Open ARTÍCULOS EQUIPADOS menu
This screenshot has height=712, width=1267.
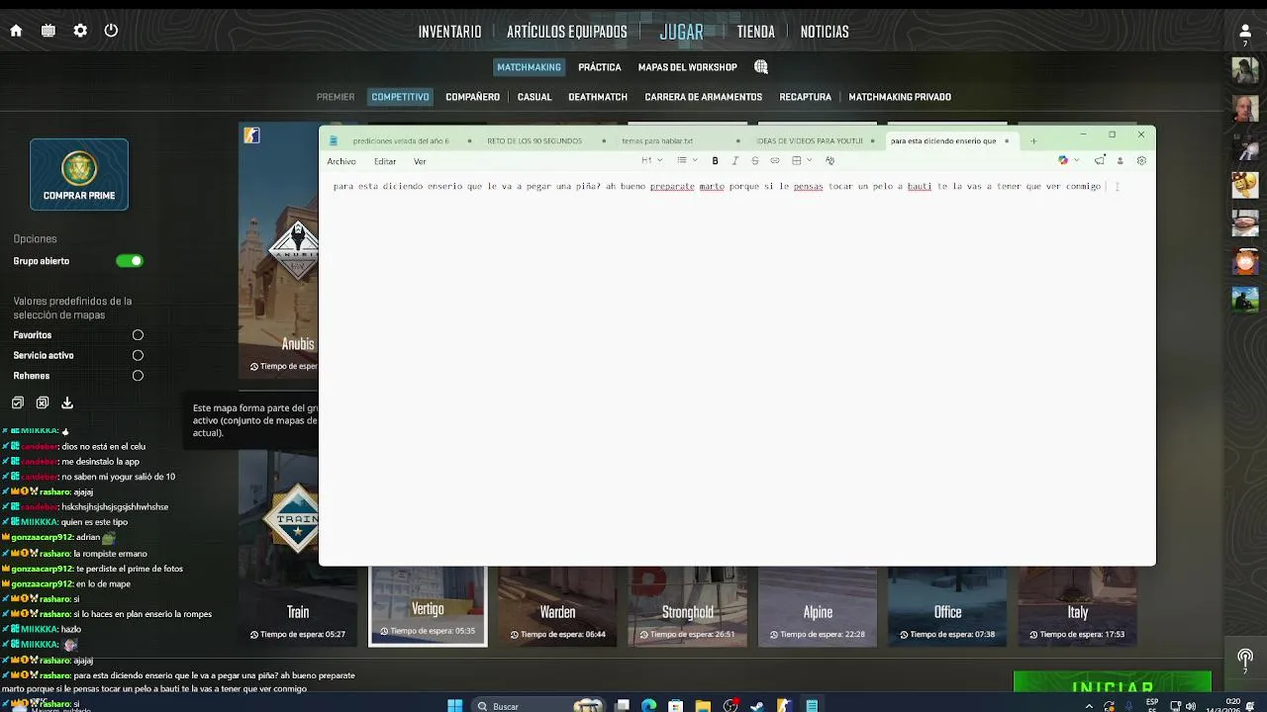567,32
